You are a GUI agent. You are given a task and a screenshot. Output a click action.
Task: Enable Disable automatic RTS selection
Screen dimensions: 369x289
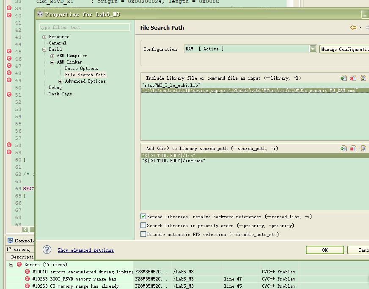[143, 234]
